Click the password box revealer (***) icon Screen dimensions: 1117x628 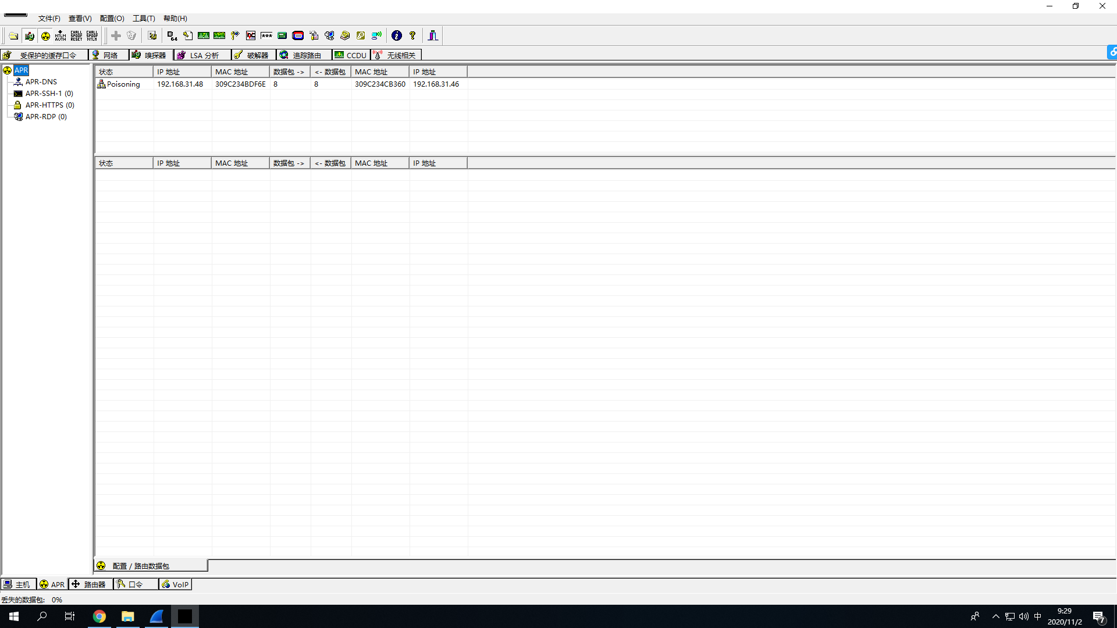coord(266,36)
